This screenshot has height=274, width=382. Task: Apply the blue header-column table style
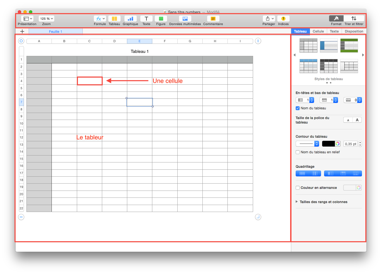point(329,45)
